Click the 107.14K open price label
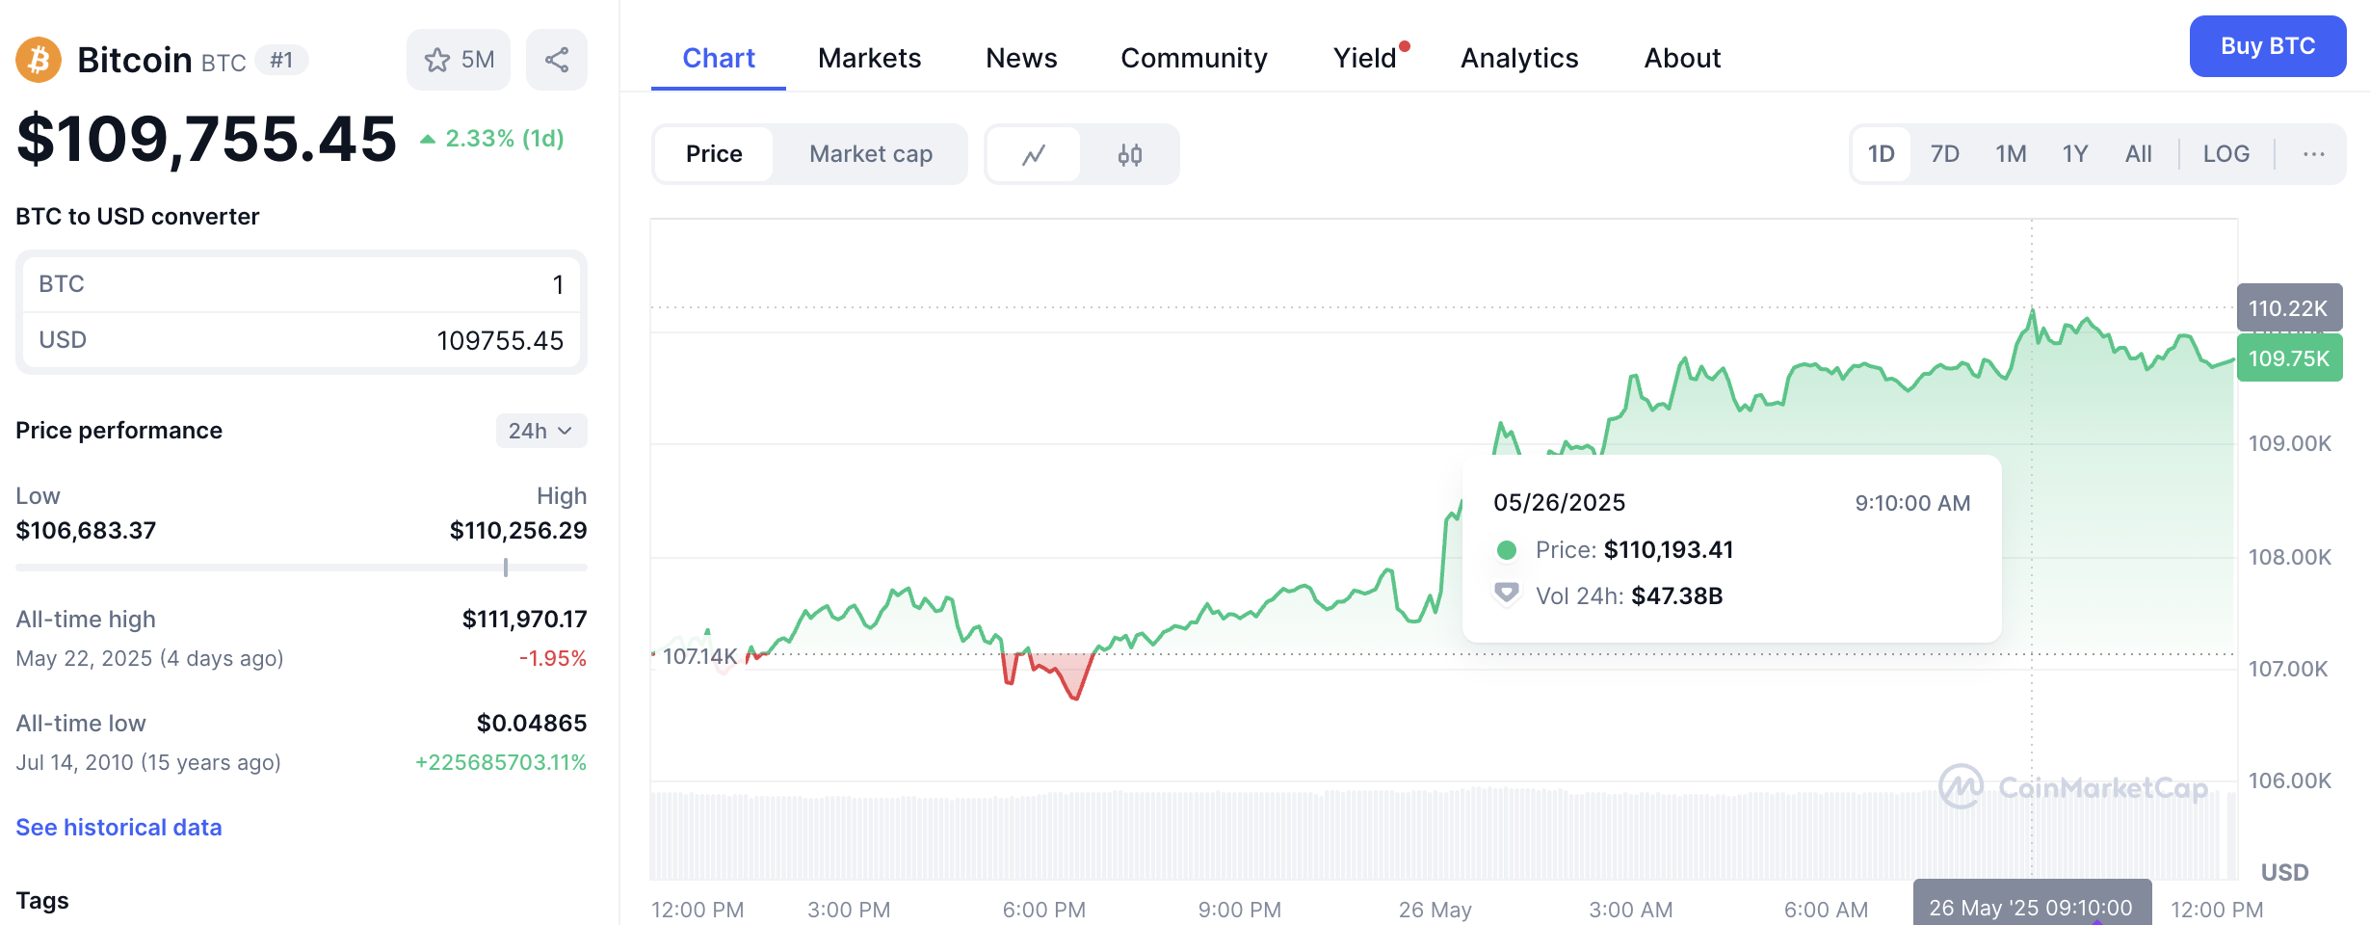The image size is (2370, 925). (x=700, y=656)
